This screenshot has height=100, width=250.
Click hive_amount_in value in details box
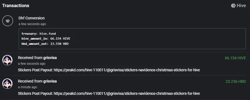tap(60, 39)
